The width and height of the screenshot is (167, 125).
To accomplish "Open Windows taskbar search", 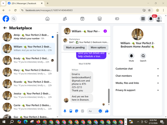I will click(x=12, y=122).
